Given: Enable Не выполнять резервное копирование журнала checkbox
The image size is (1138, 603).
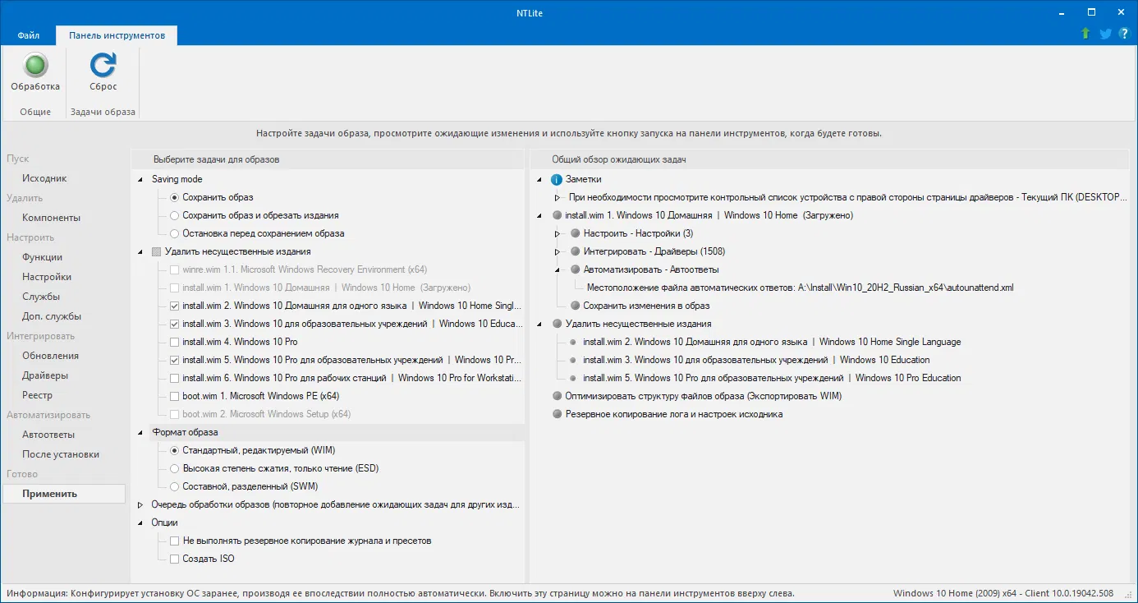Looking at the screenshot, I should click(174, 541).
